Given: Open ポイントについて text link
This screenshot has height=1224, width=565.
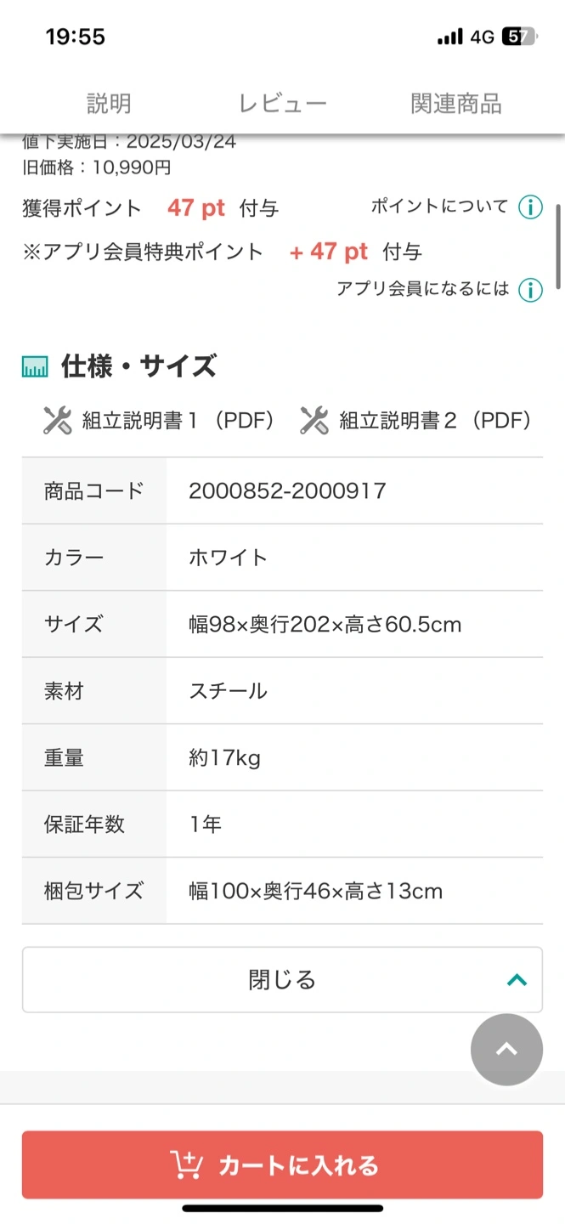Looking at the screenshot, I should click(x=439, y=206).
